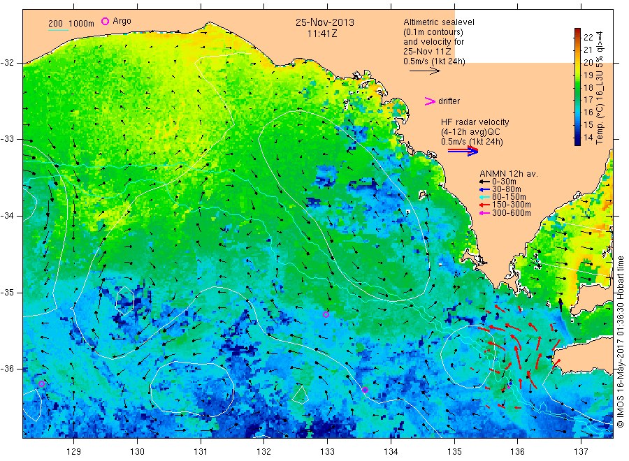Click the 14 degree label on colorbar
The width and height of the screenshot is (629, 461).
(588, 137)
